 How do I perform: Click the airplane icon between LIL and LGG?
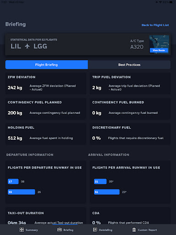[x=27, y=46]
